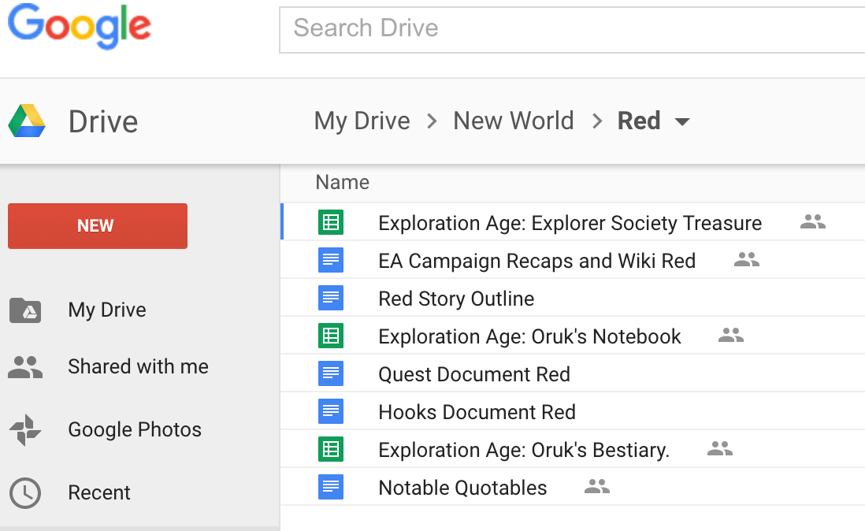Image resolution: width=865 pixels, height=531 pixels.
Task: Navigate to New World breadcrumb folder
Action: (513, 121)
